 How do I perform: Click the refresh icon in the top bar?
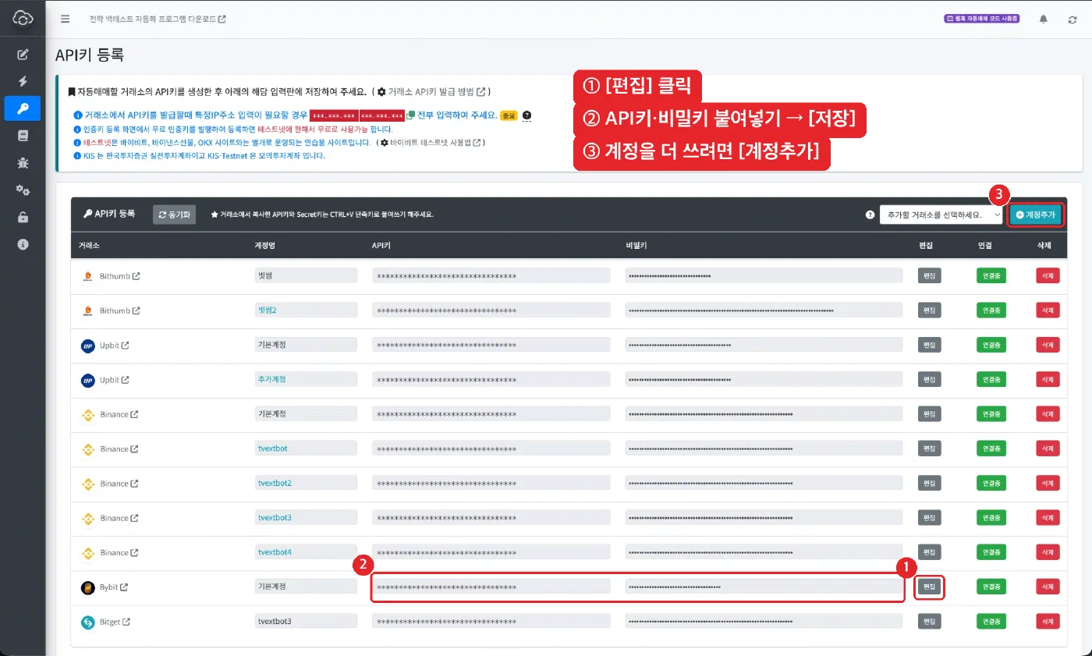tap(1072, 19)
